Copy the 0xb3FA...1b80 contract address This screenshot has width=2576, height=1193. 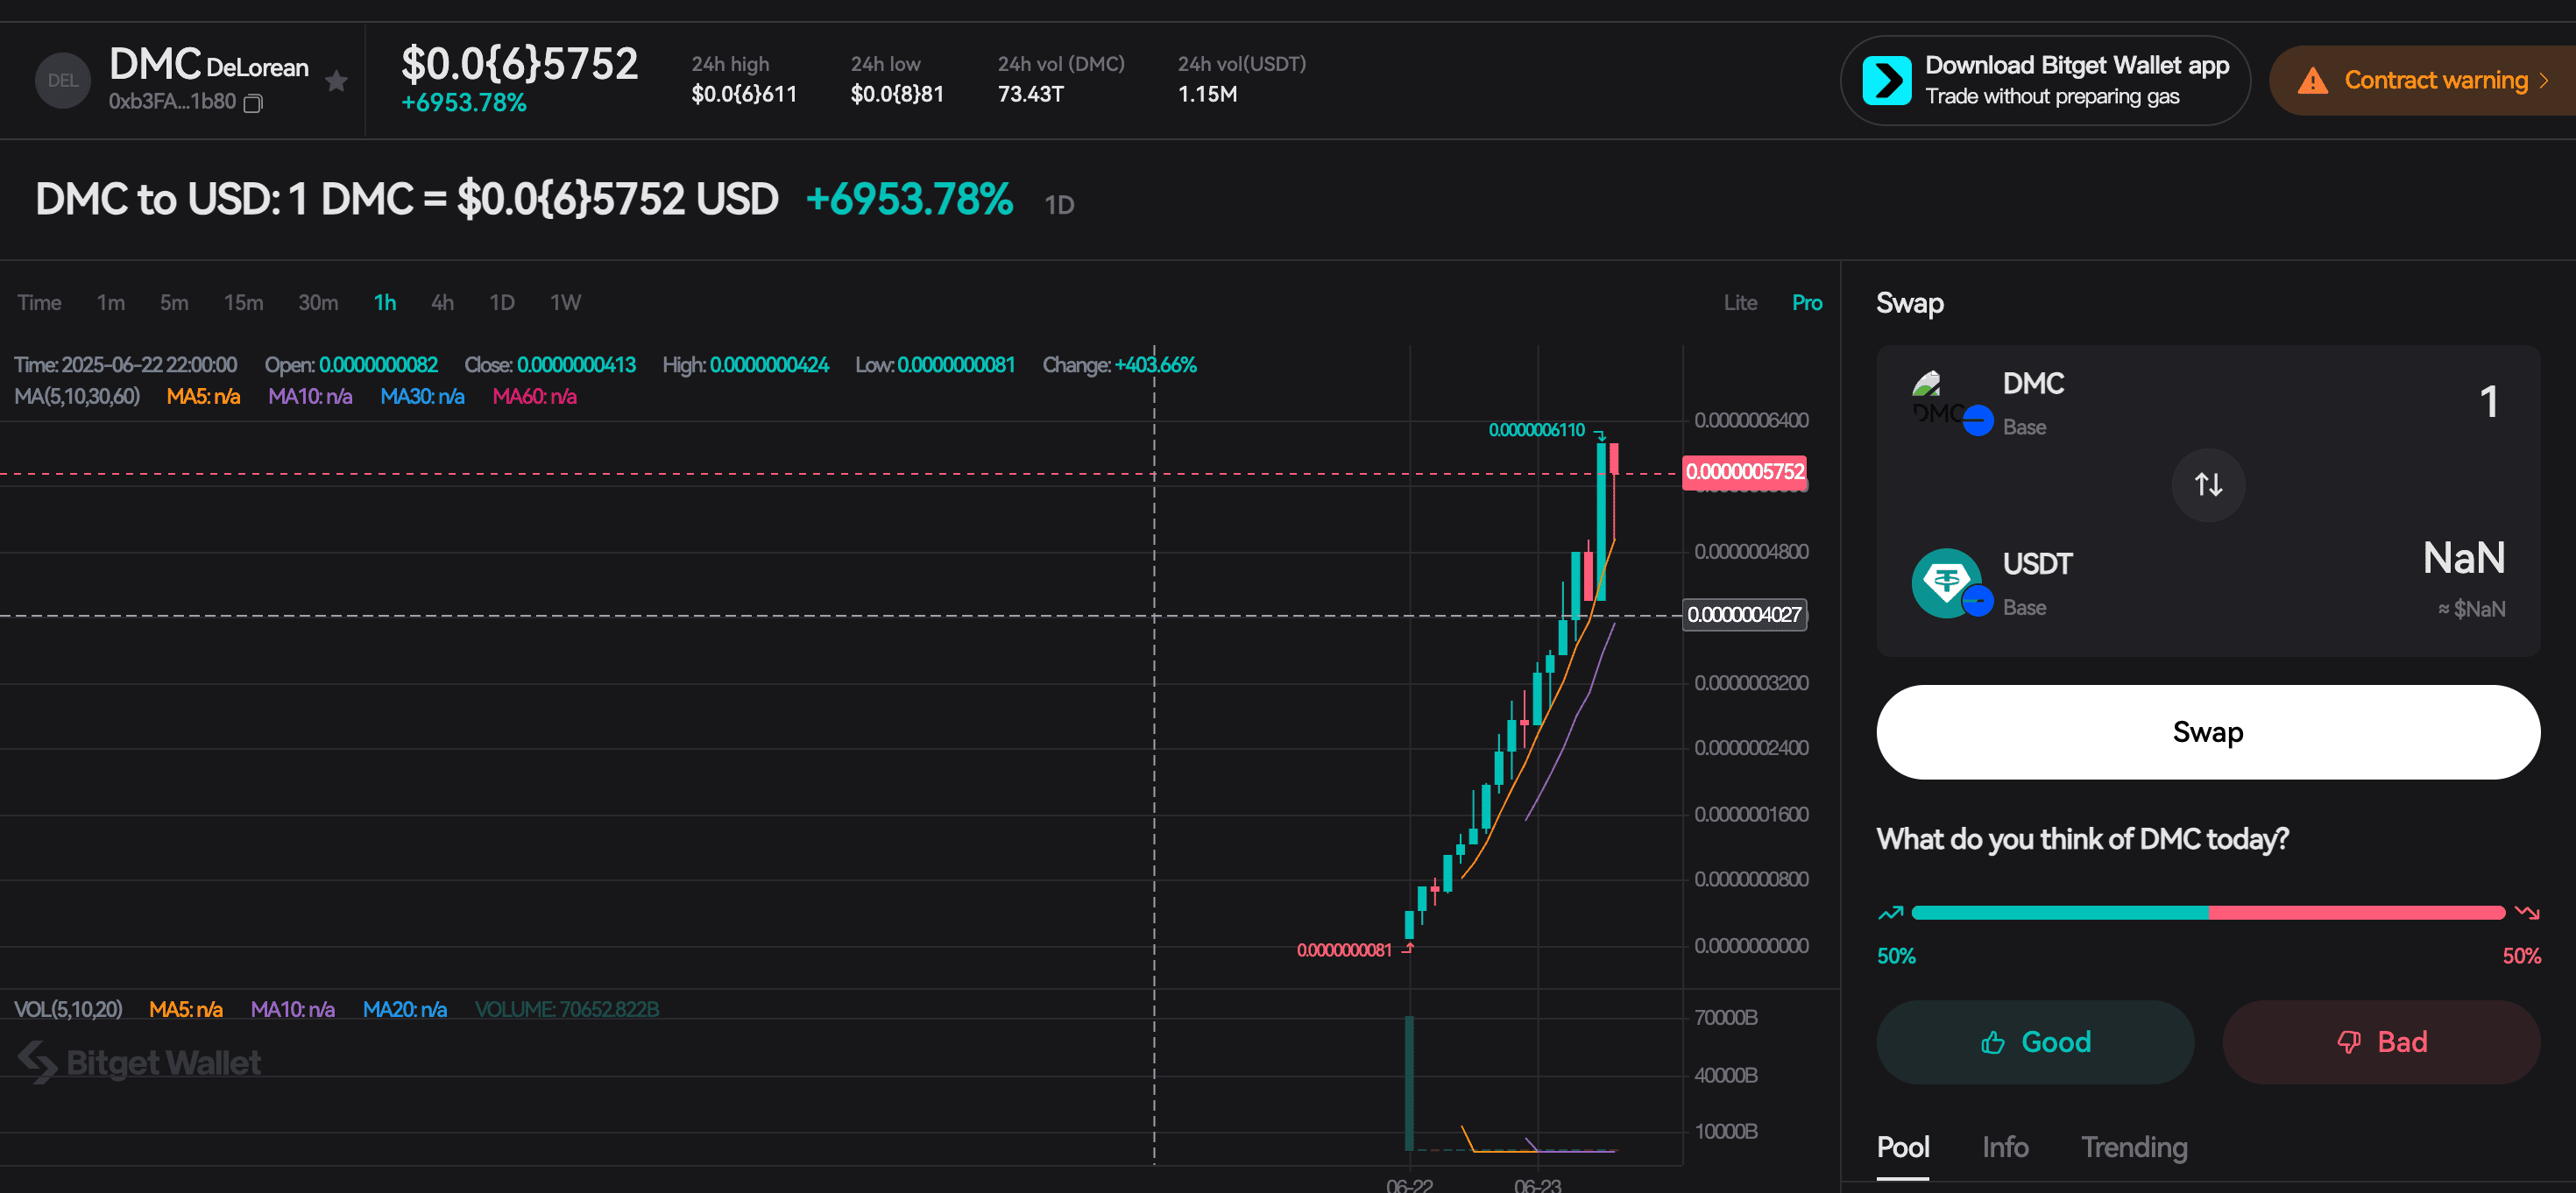tap(253, 103)
